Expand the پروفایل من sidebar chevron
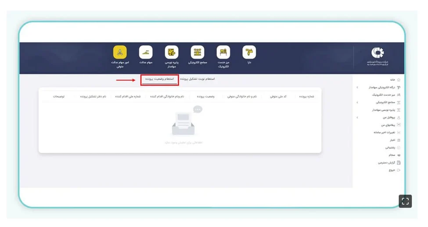Image resolution: width=428 pixels, height=227 pixels. point(357,118)
